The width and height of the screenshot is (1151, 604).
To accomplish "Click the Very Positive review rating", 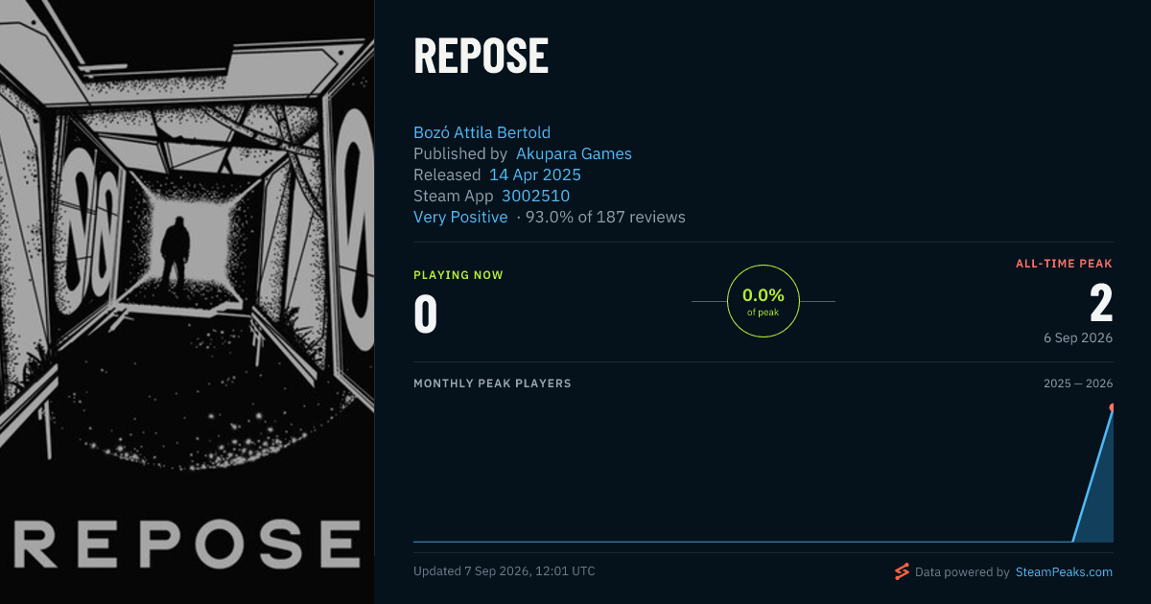I will (460, 217).
